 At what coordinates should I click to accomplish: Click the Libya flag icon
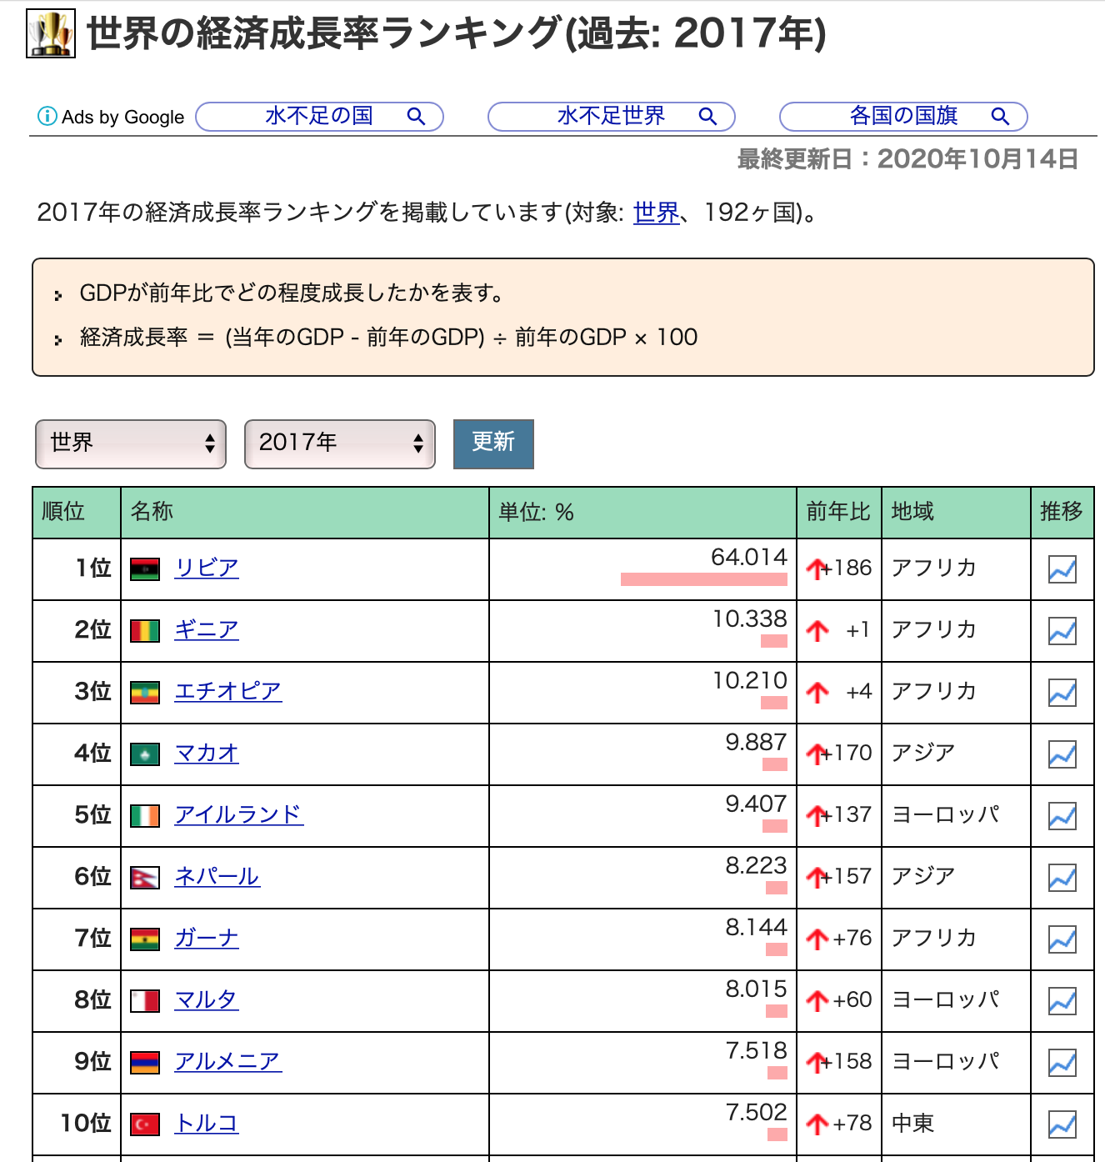(x=145, y=568)
